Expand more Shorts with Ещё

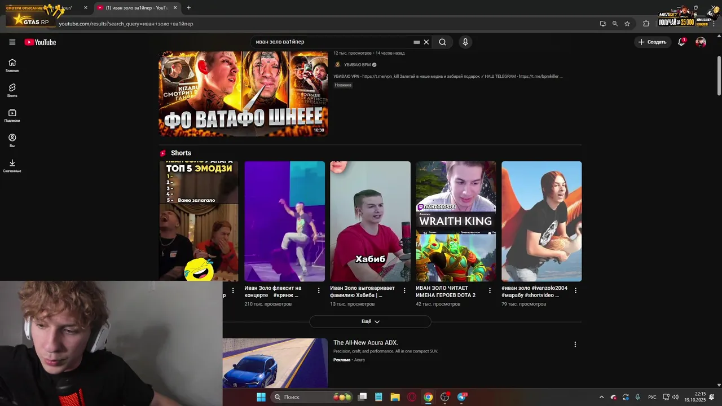pyautogui.click(x=370, y=321)
